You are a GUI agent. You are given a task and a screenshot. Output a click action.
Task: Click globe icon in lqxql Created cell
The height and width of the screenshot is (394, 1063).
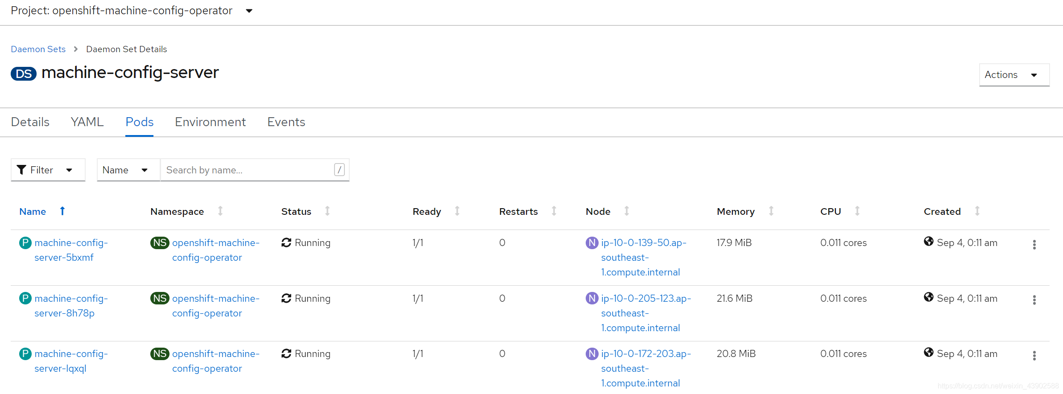point(929,353)
